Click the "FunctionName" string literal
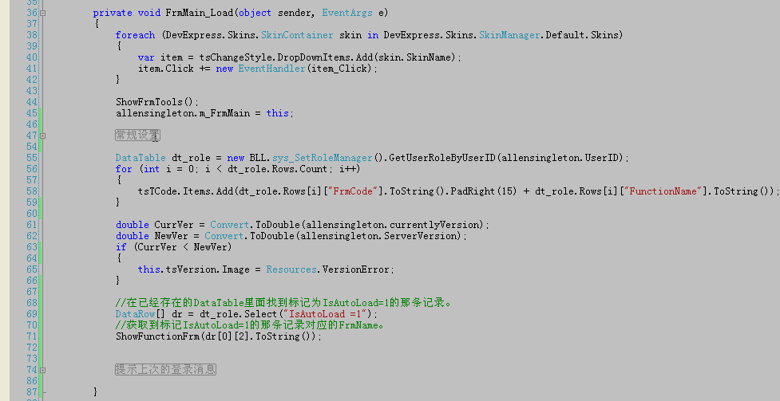The image size is (780, 401). [666, 191]
